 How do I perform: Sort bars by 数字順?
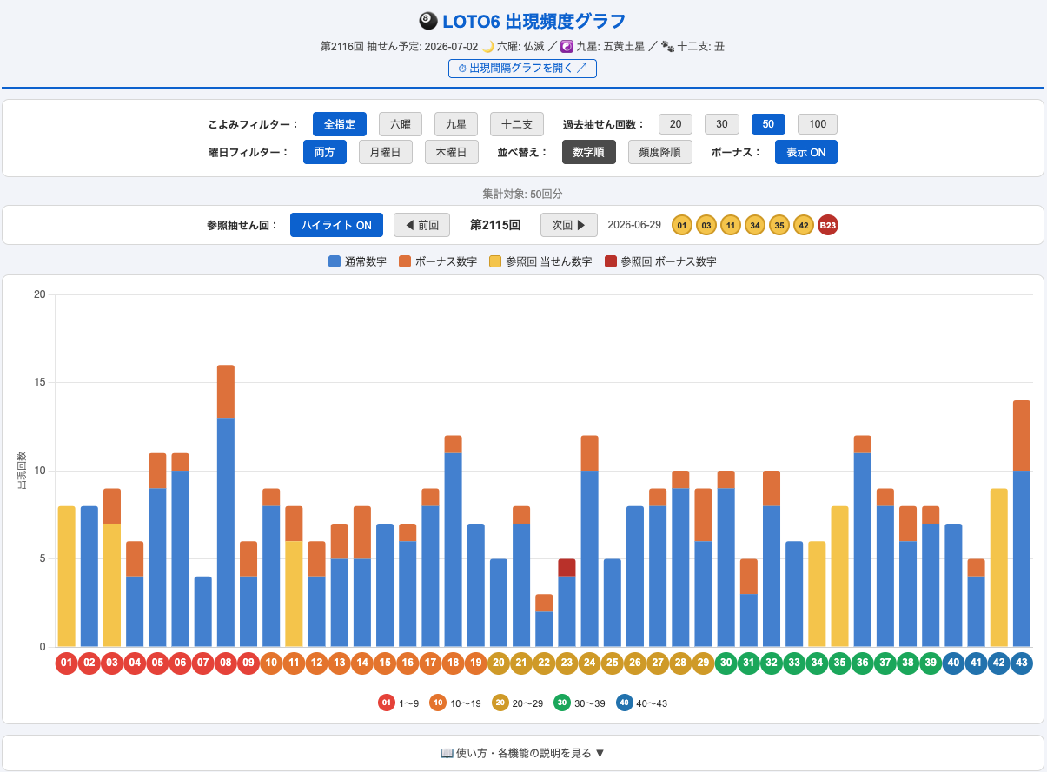589,152
